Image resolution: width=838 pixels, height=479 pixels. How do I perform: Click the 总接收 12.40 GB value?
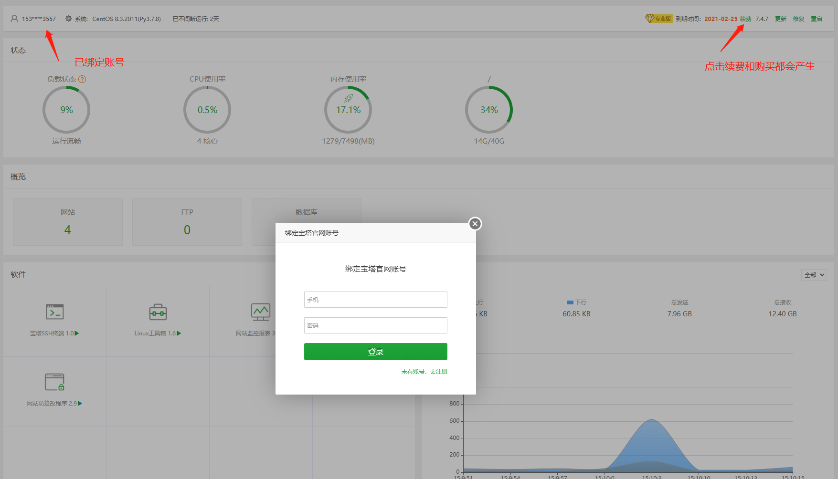(x=783, y=314)
